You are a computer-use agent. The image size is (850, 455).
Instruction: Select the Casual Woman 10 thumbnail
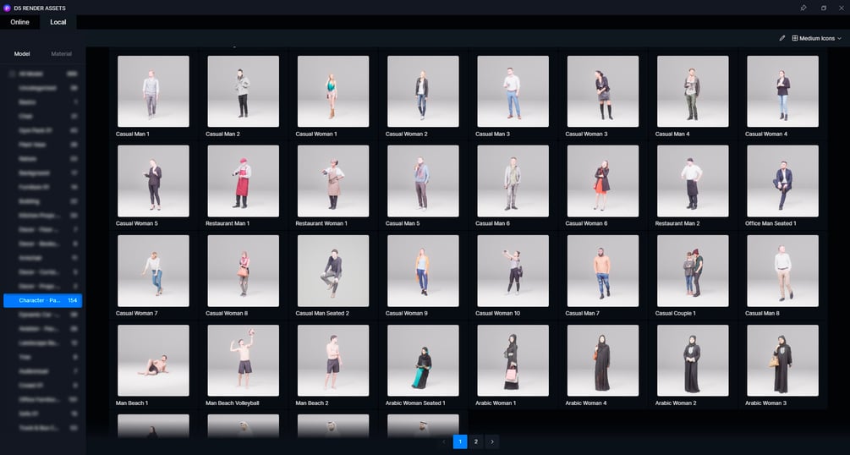513,271
